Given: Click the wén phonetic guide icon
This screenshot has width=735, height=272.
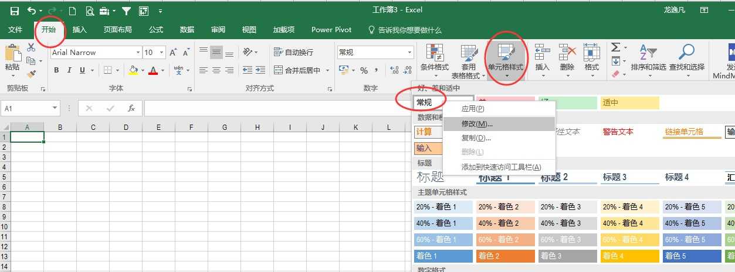Looking at the screenshot, I should pyautogui.click(x=178, y=70).
